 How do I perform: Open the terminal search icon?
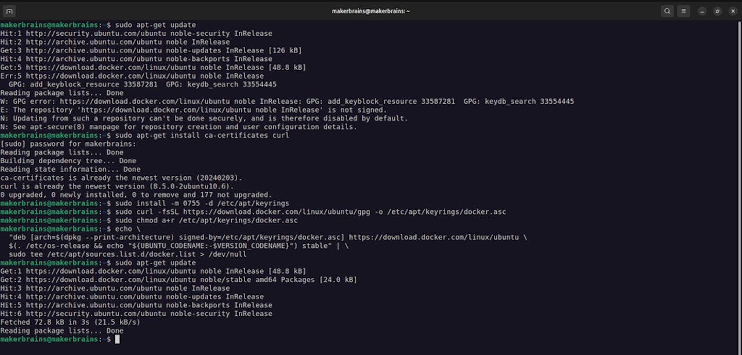click(667, 10)
